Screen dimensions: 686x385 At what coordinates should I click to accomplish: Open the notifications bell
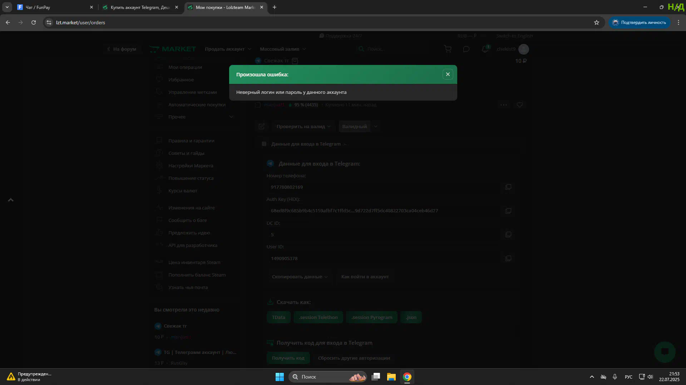point(485,49)
